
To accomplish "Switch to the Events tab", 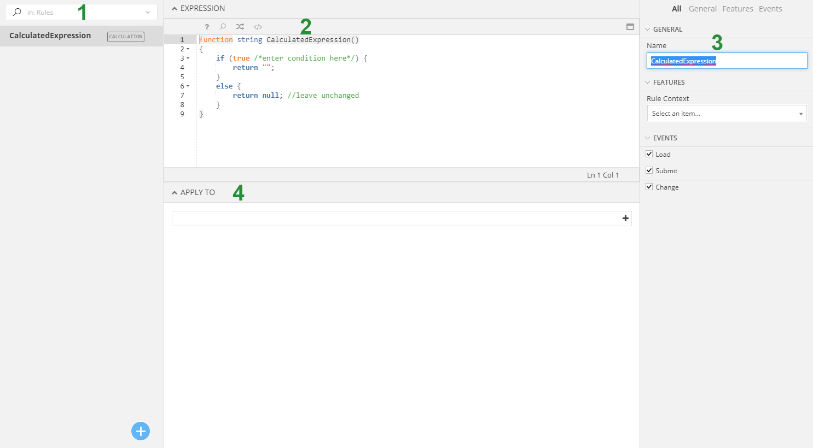I will coord(770,9).
